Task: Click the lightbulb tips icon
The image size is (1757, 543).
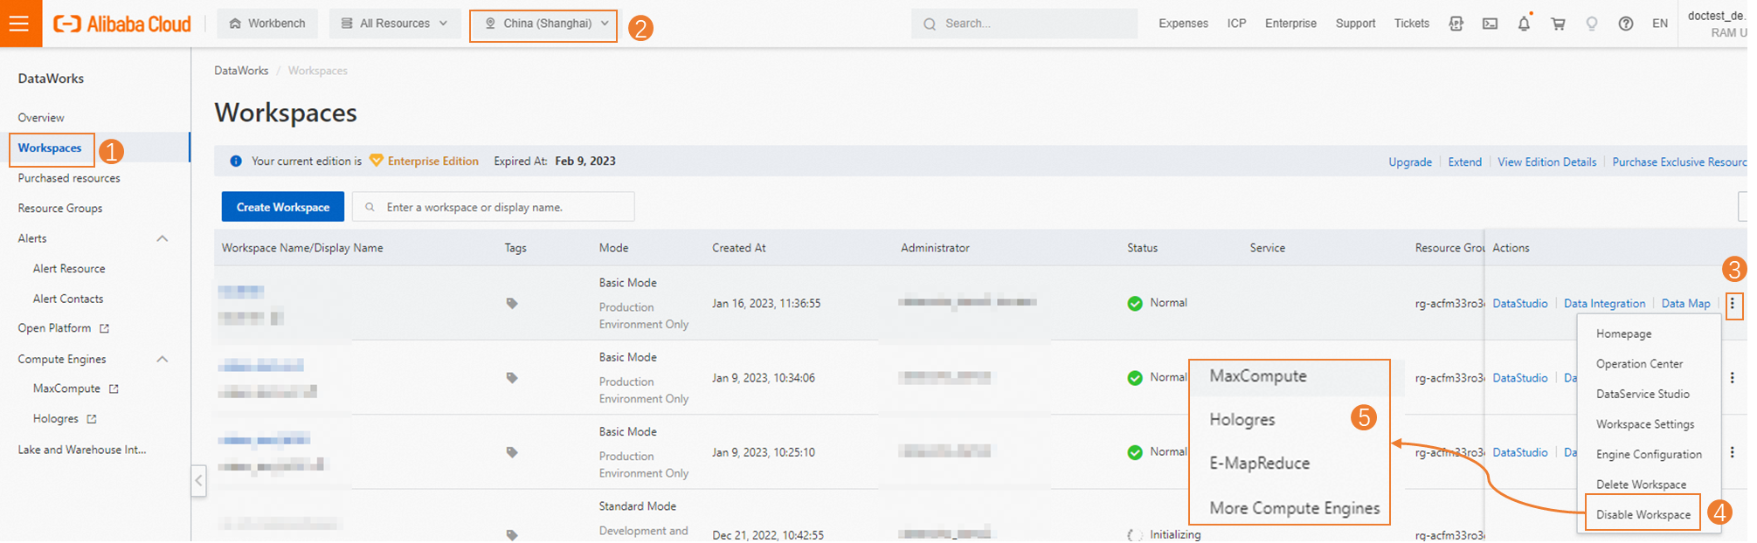Action: click(1592, 24)
